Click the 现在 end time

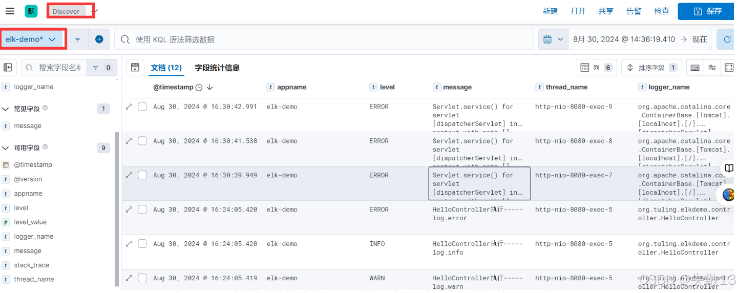pyautogui.click(x=700, y=39)
